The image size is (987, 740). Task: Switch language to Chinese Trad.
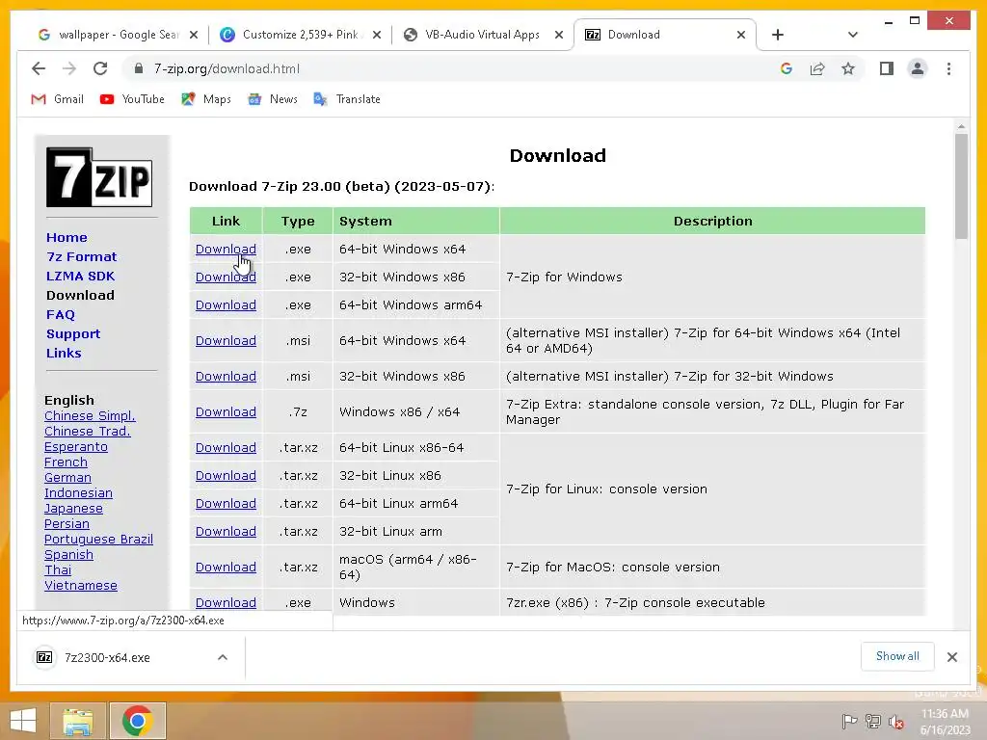point(88,431)
